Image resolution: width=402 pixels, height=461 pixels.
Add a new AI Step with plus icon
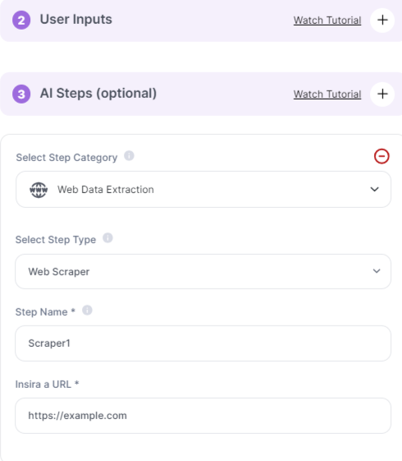[x=382, y=94]
